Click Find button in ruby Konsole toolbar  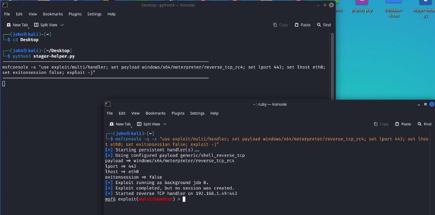tap(425, 124)
